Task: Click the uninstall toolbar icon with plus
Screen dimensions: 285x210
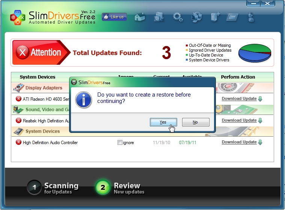Action: [215, 17]
